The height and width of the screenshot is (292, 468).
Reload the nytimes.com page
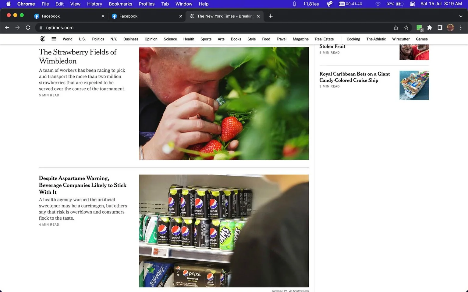pos(28,28)
